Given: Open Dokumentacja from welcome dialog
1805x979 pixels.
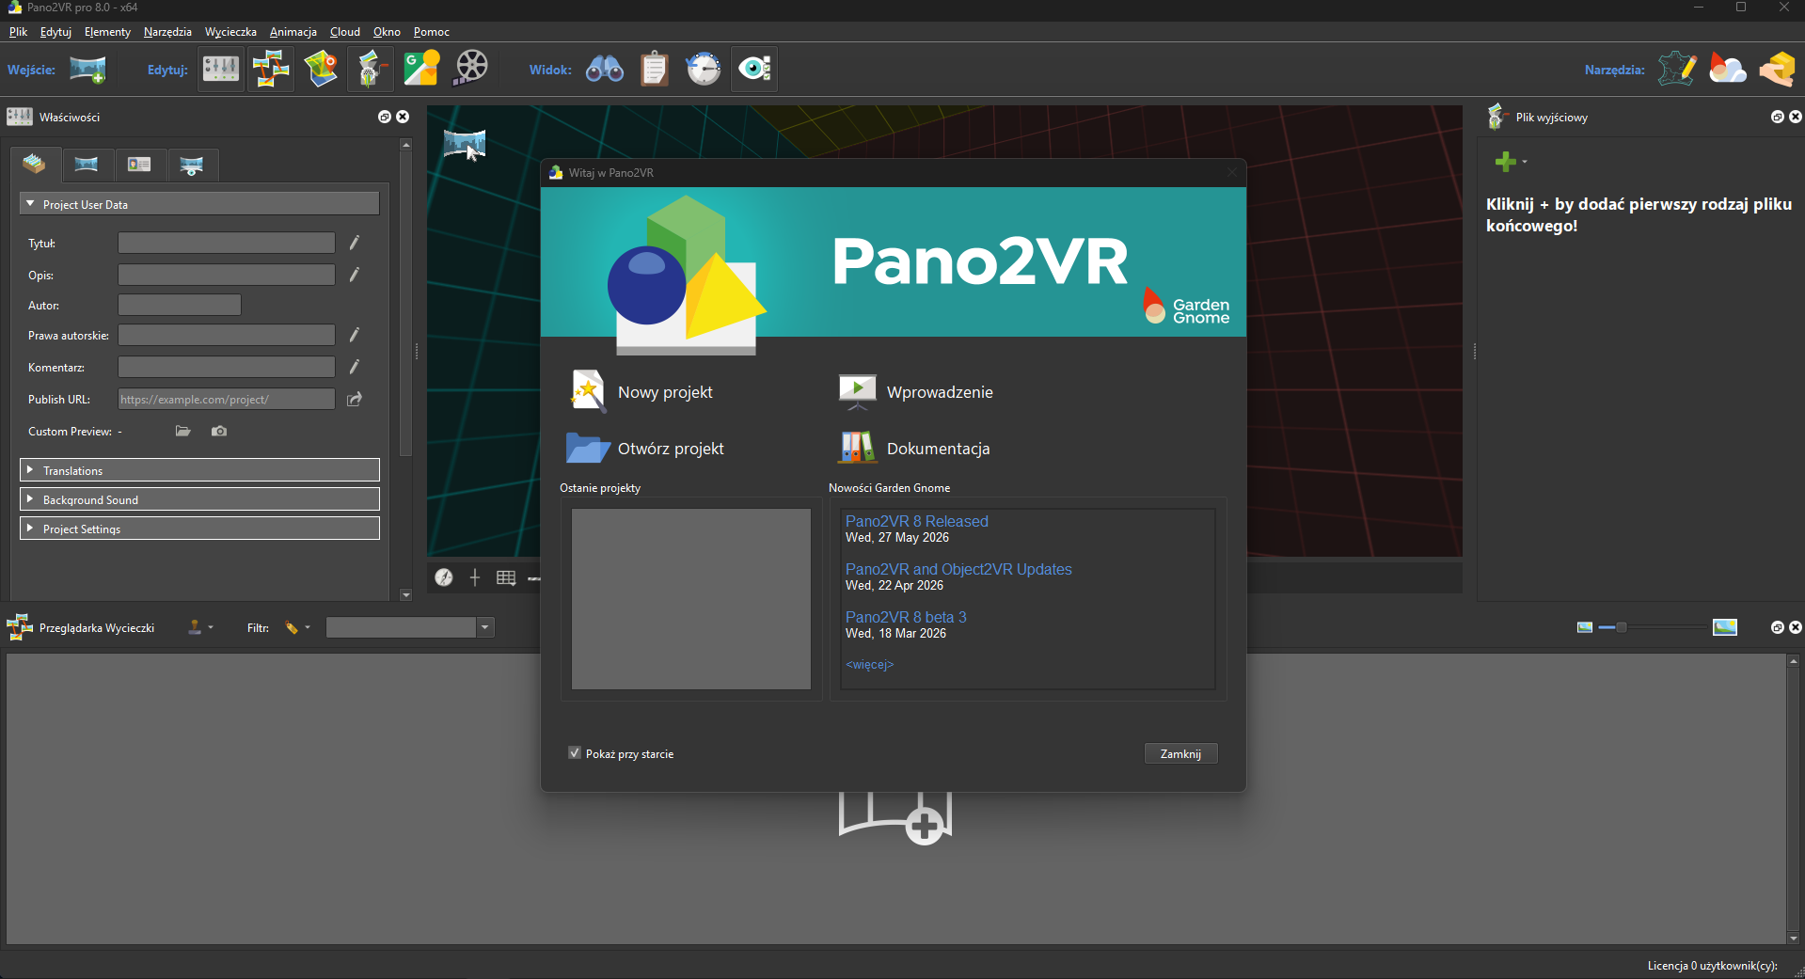Looking at the screenshot, I should coord(913,449).
